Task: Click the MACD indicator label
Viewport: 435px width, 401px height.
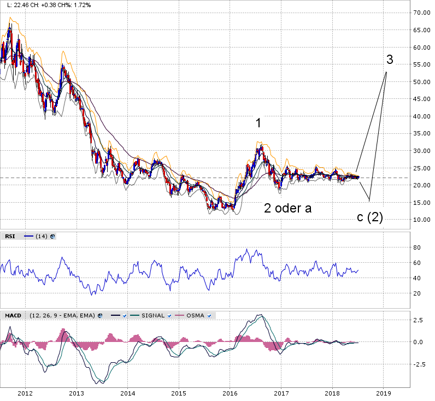Action: [13, 316]
